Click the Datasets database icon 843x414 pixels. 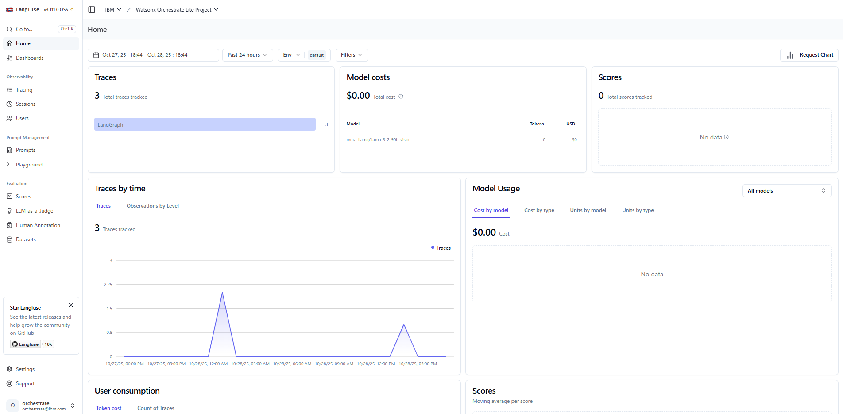tap(9, 240)
